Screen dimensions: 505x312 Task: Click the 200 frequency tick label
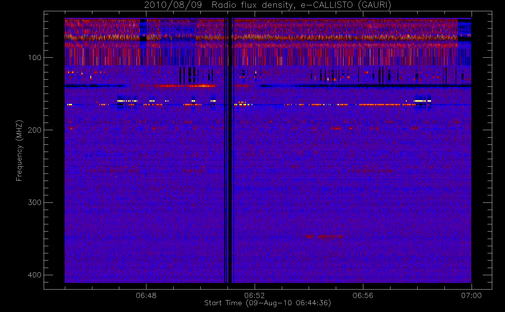coord(34,130)
